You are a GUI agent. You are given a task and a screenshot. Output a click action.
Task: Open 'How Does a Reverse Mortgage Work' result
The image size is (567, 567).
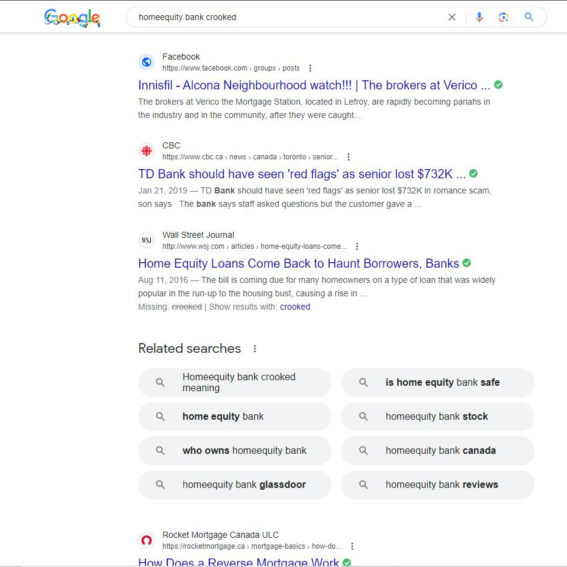[238, 562]
